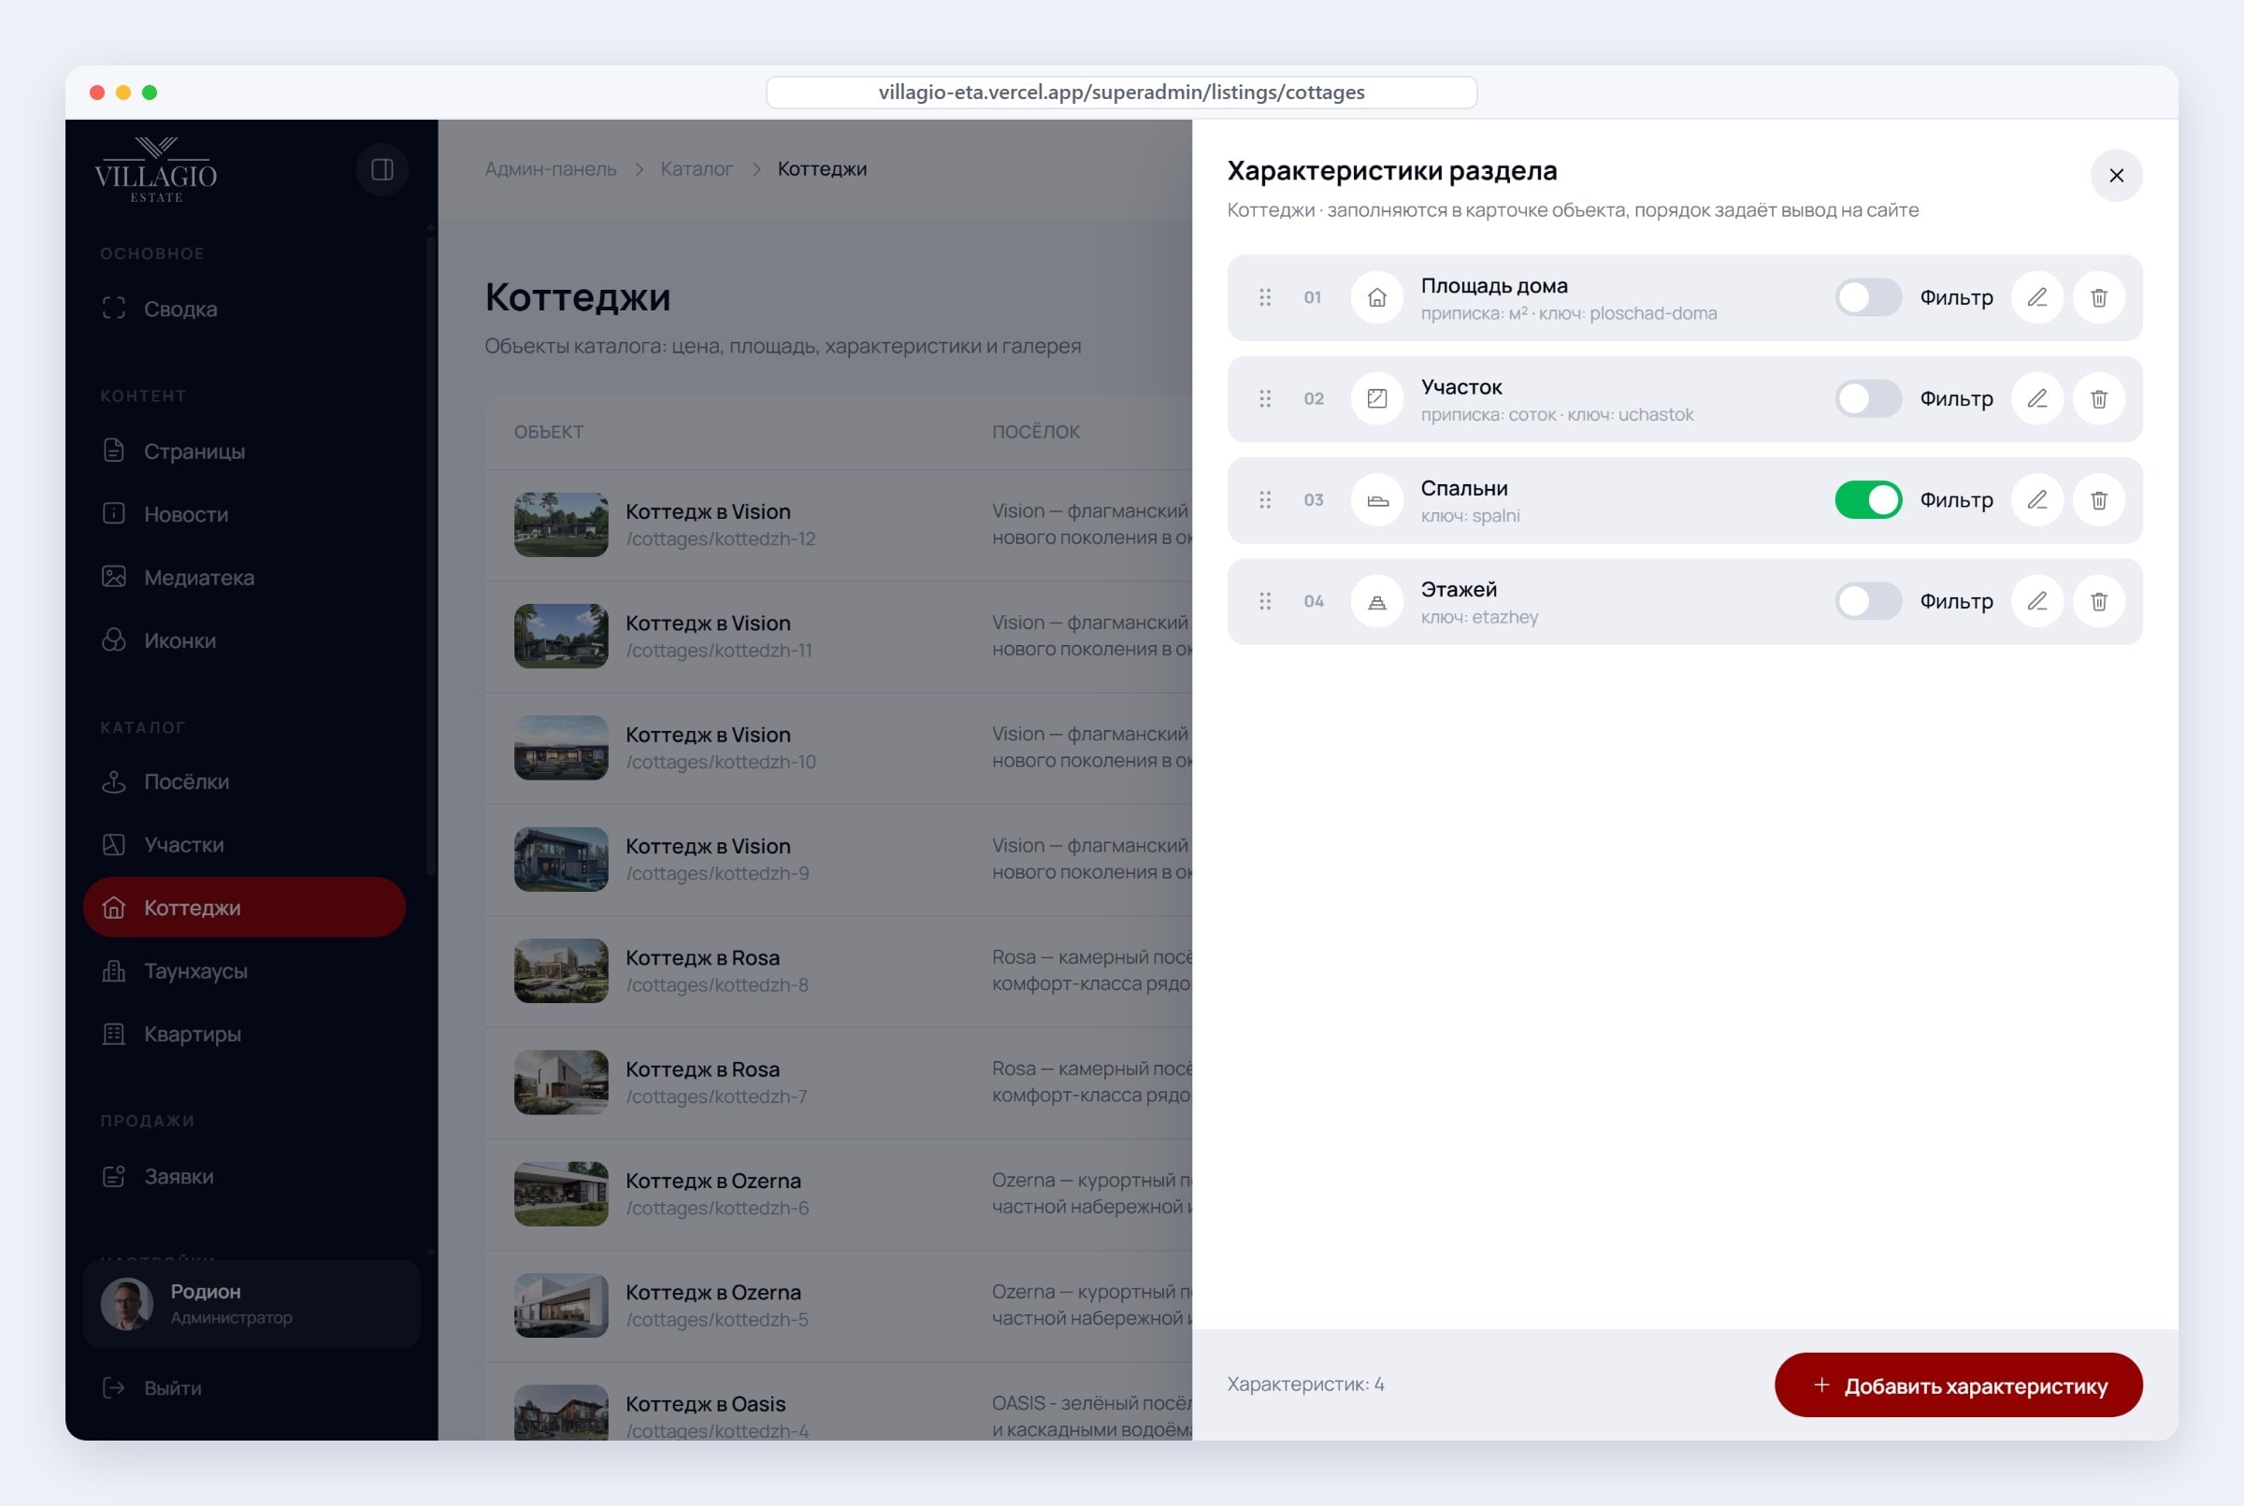Click the Каталог breadcrumb
Image resolution: width=2244 pixels, height=1506 pixels.
coord(697,169)
